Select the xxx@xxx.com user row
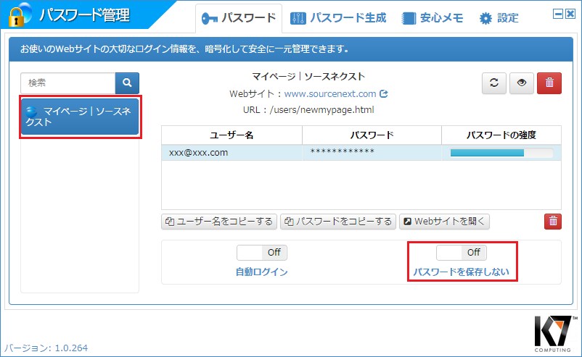 click(361, 153)
